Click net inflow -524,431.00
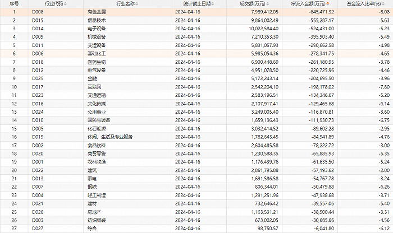Viewport: 393px width, 233px height. pos(321,29)
